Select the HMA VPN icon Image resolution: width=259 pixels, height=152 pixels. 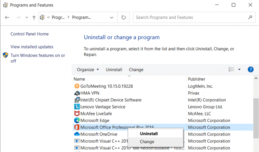click(x=77, y=93)
